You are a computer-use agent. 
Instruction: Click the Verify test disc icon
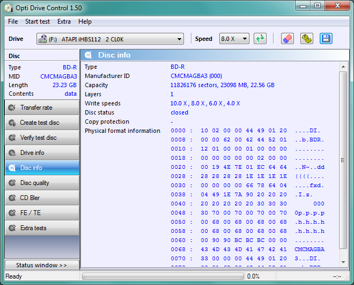coord(12,138)
